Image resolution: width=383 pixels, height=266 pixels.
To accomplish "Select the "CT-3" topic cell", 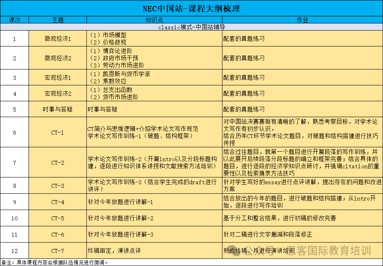I will 57,186.
